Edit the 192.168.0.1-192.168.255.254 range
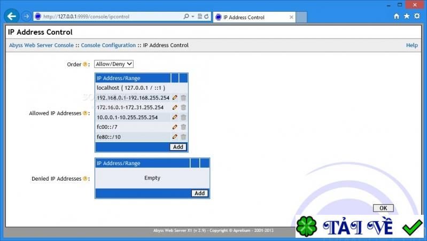This screenshot has height=241, width=427. [x=175, y=97]
